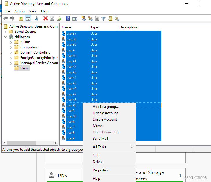Choose Add to a group from context menu
This screenshot has width=211, height=182.
(106, 107)
